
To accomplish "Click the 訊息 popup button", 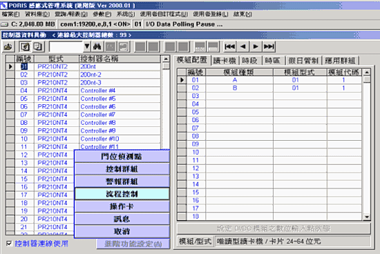I will [122, 219].
